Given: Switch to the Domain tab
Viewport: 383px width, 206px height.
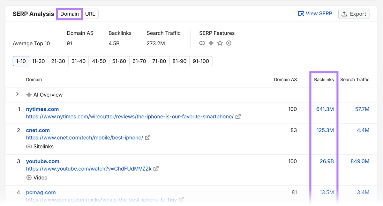Looking at the screenshot, I should tap(70, 14).
